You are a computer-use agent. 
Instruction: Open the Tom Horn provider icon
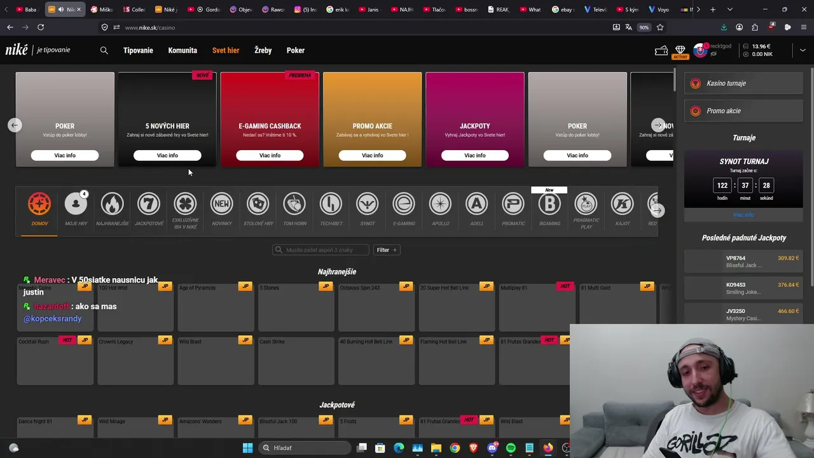tap(294, 204)
